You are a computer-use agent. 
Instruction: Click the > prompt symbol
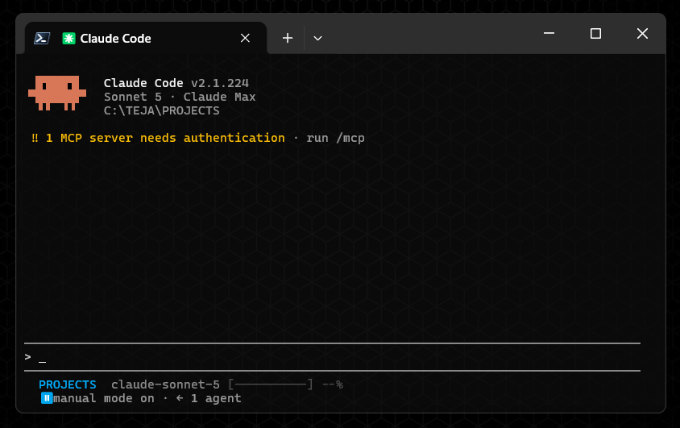click(27, 357)
